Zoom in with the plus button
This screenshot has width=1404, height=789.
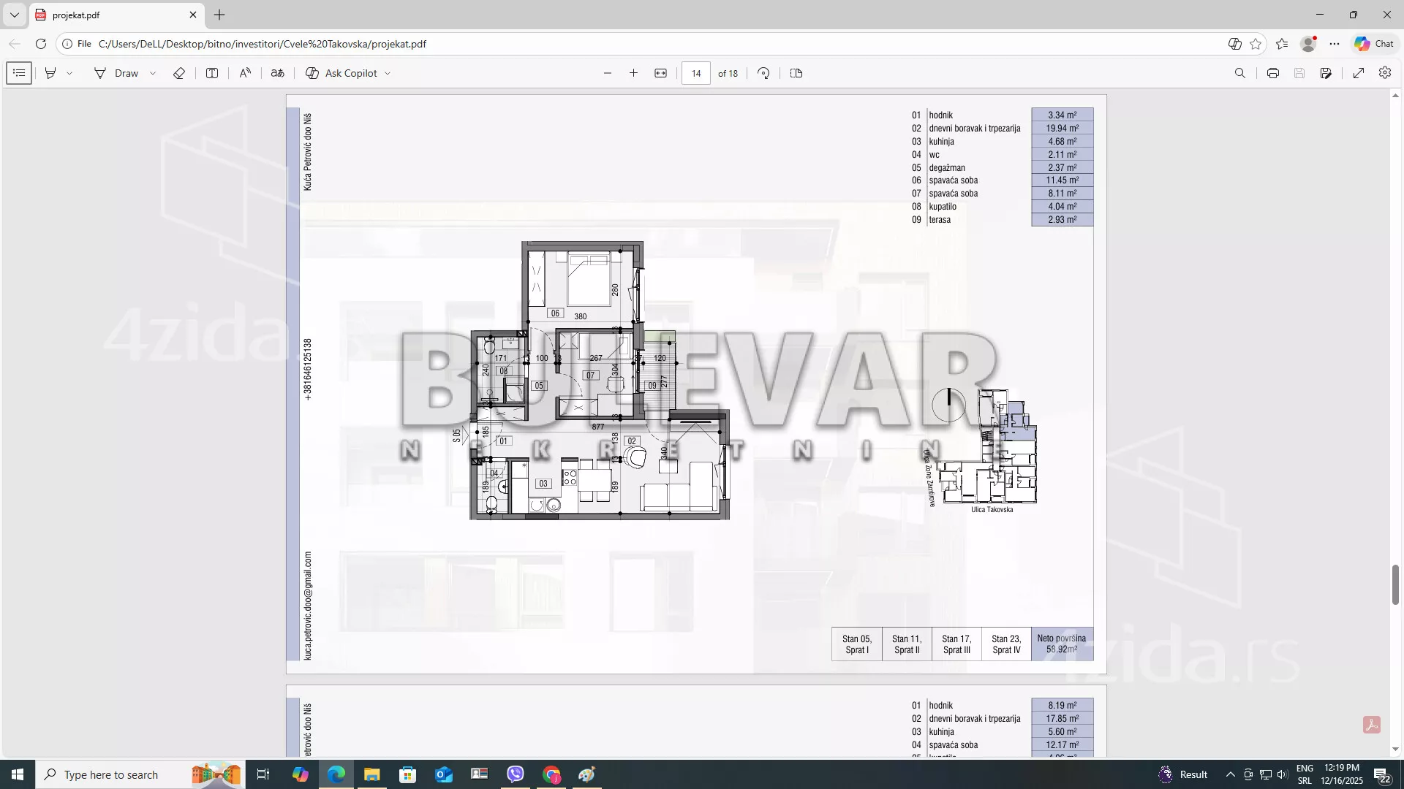[x=633, y=73]
